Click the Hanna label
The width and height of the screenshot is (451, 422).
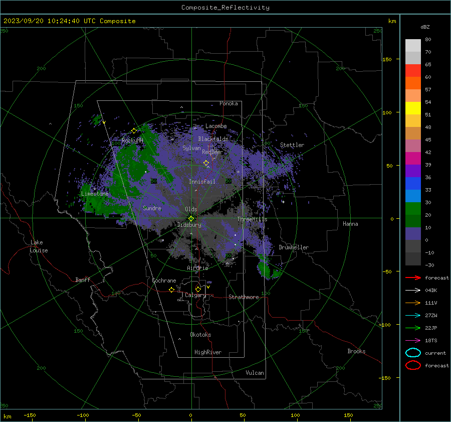(x=350, y=224)
